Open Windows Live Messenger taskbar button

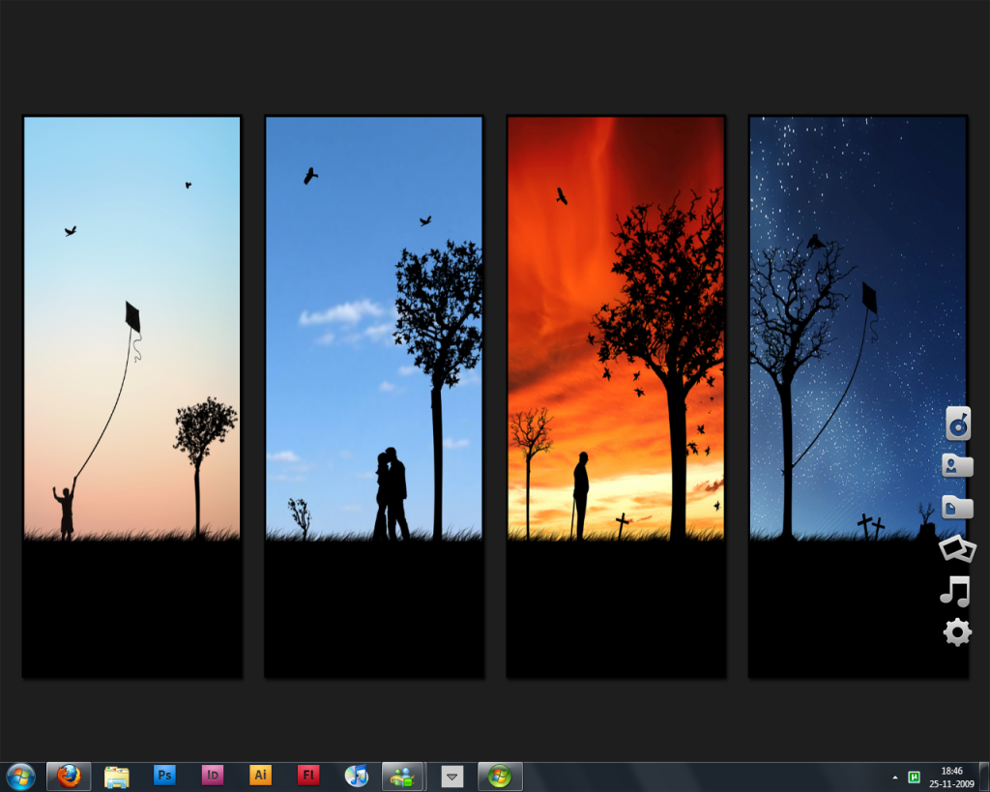point(403,777)
